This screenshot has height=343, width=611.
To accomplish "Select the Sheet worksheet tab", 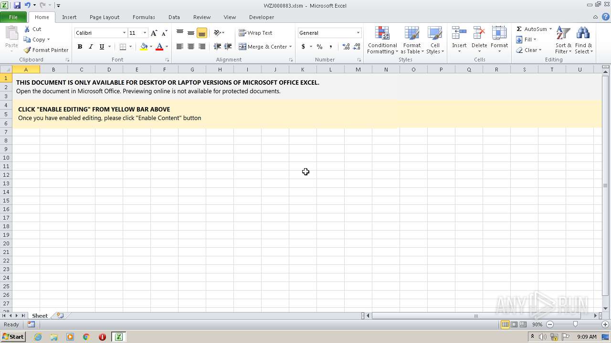I will [40, 315].
